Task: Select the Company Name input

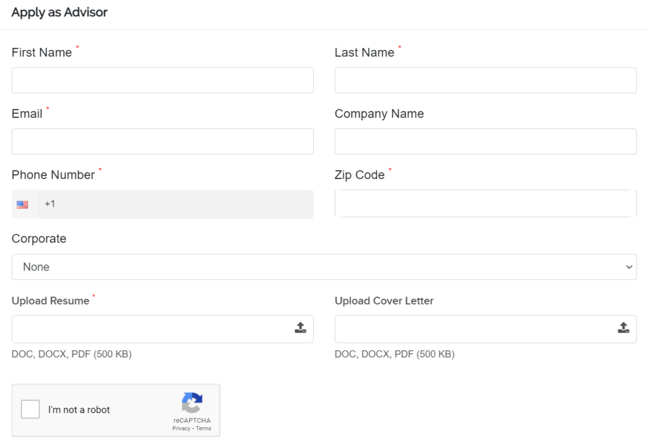Action: [x=485, y=142]
